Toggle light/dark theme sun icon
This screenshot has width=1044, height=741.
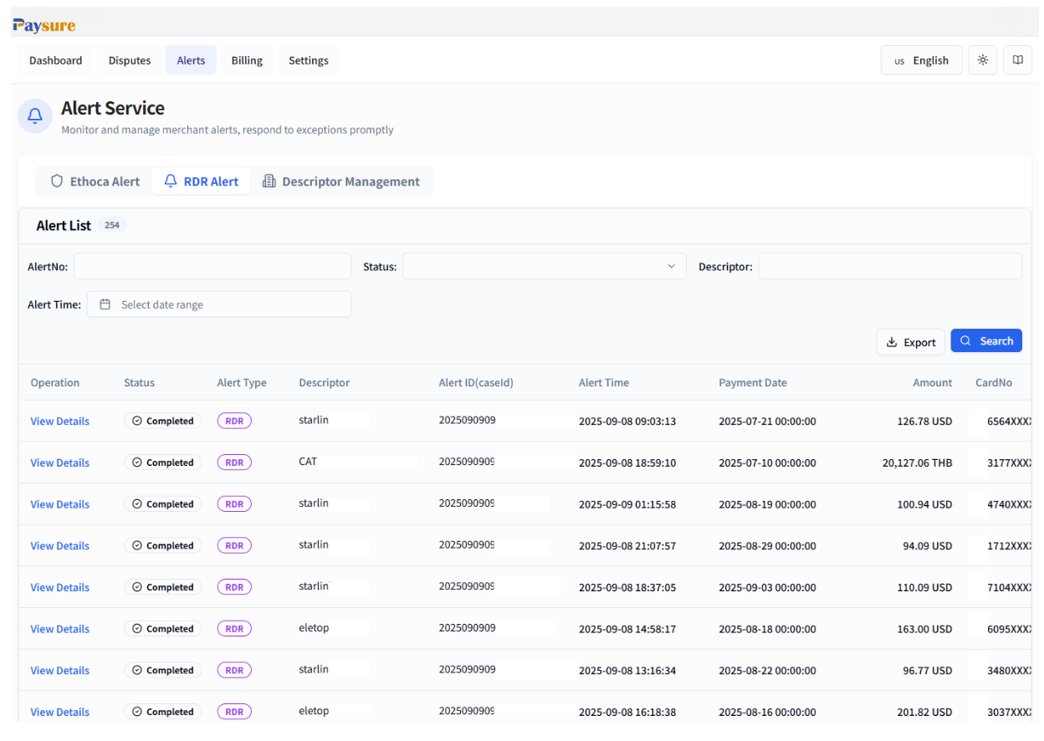tap(982, 60)
